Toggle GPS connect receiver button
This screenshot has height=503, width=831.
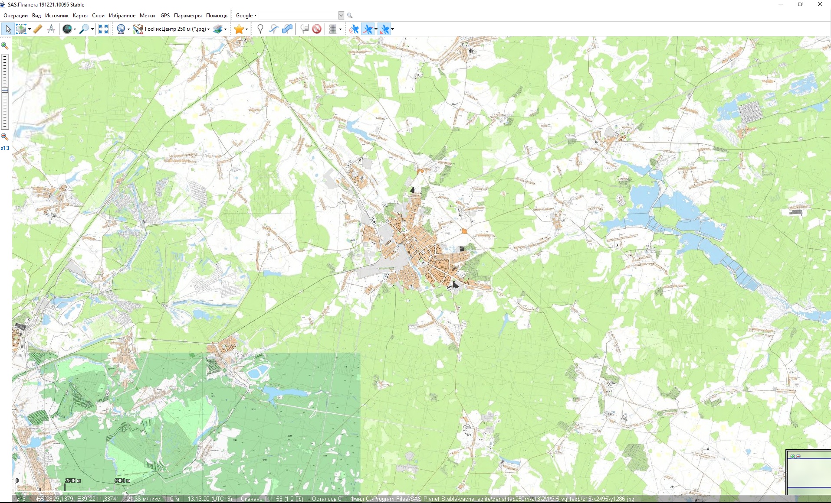pyautogui.click(x=354, y=29)
